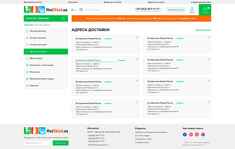Expand the phone numbers dropdown arrow
Viewport: 235px width, 149px height.
161,9
